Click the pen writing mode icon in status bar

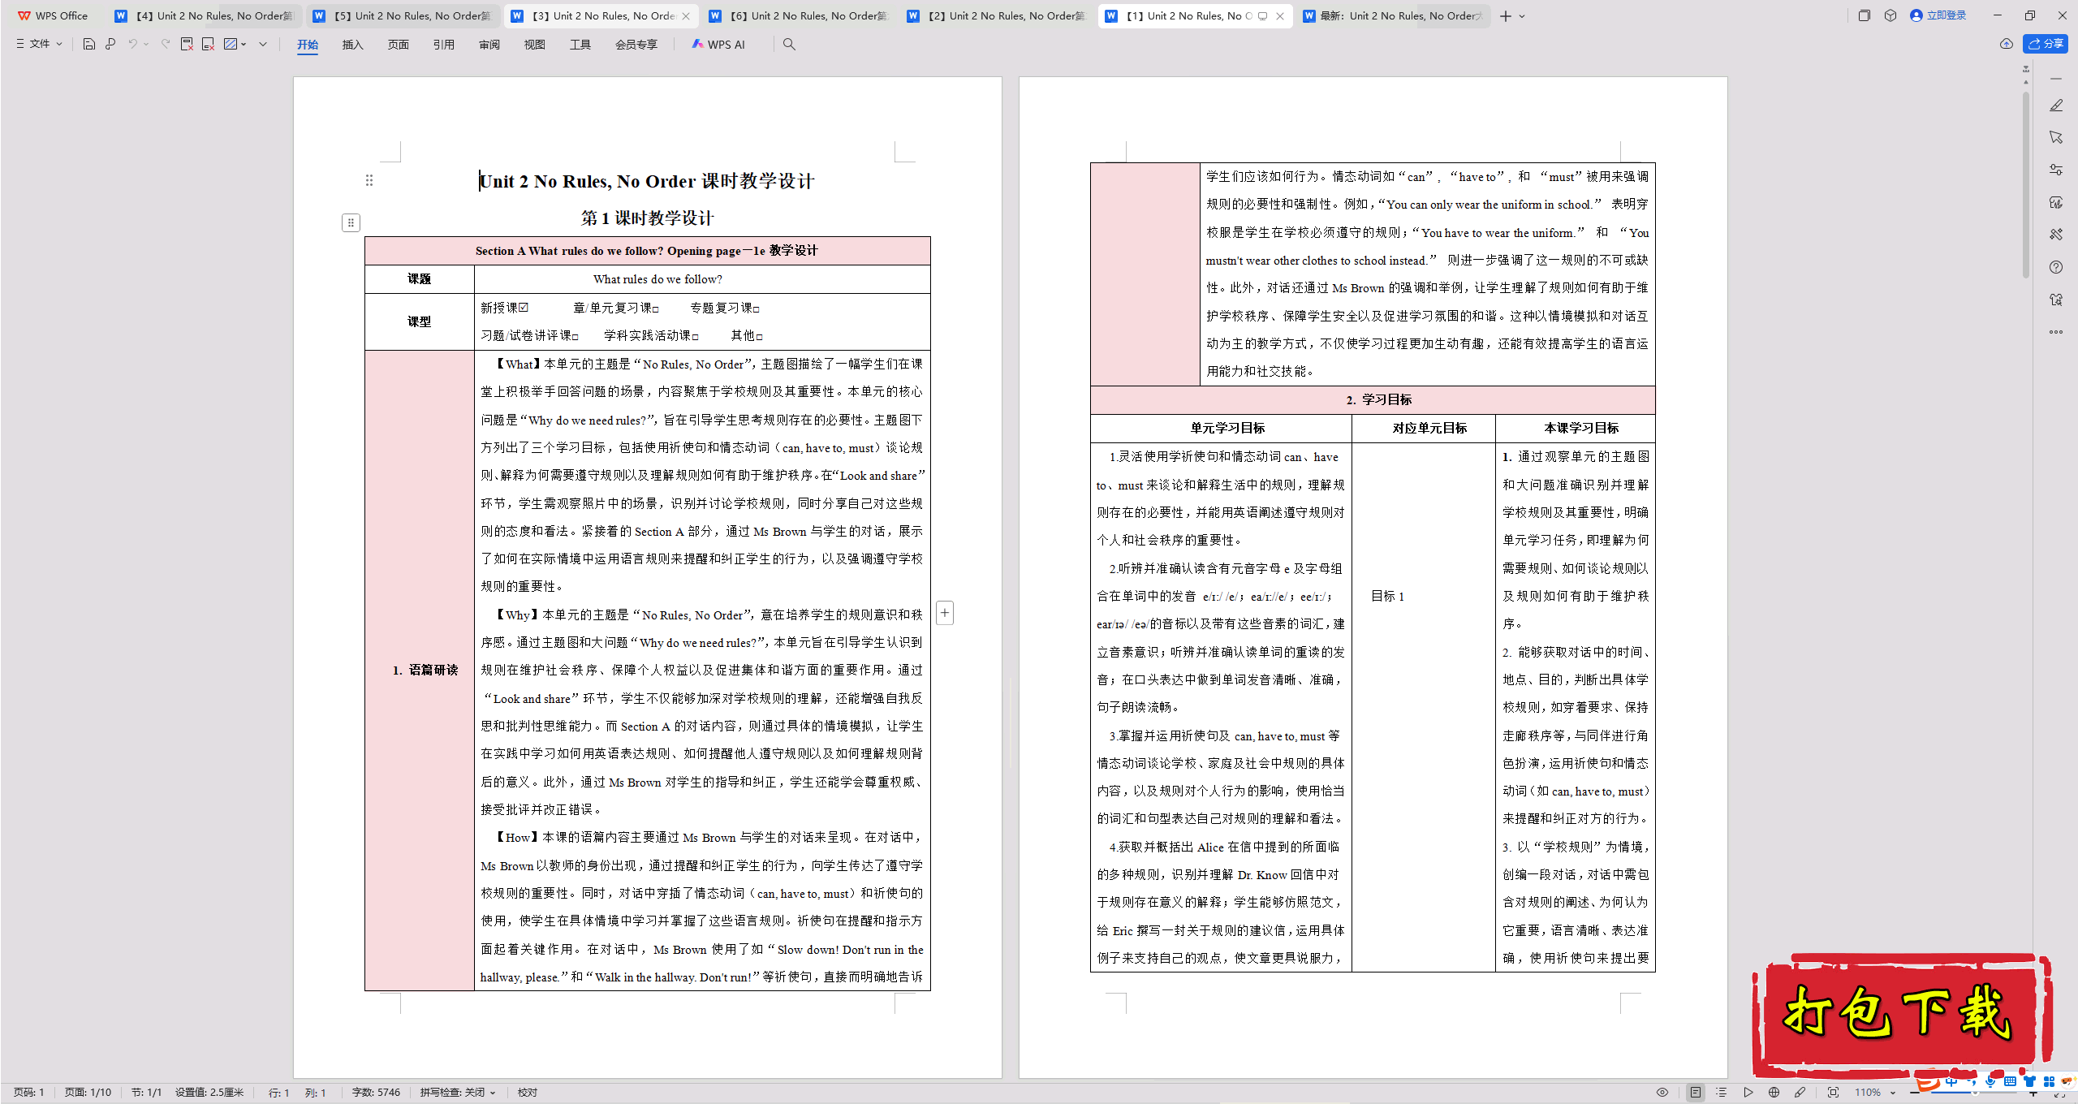1800,1093
